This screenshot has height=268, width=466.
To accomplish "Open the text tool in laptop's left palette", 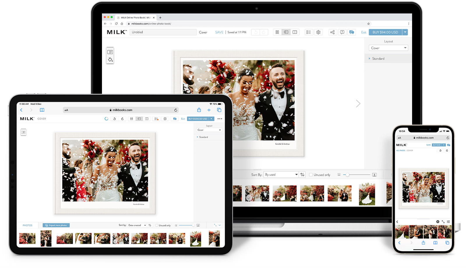I will pyautogui.click(x=110, y=52).
